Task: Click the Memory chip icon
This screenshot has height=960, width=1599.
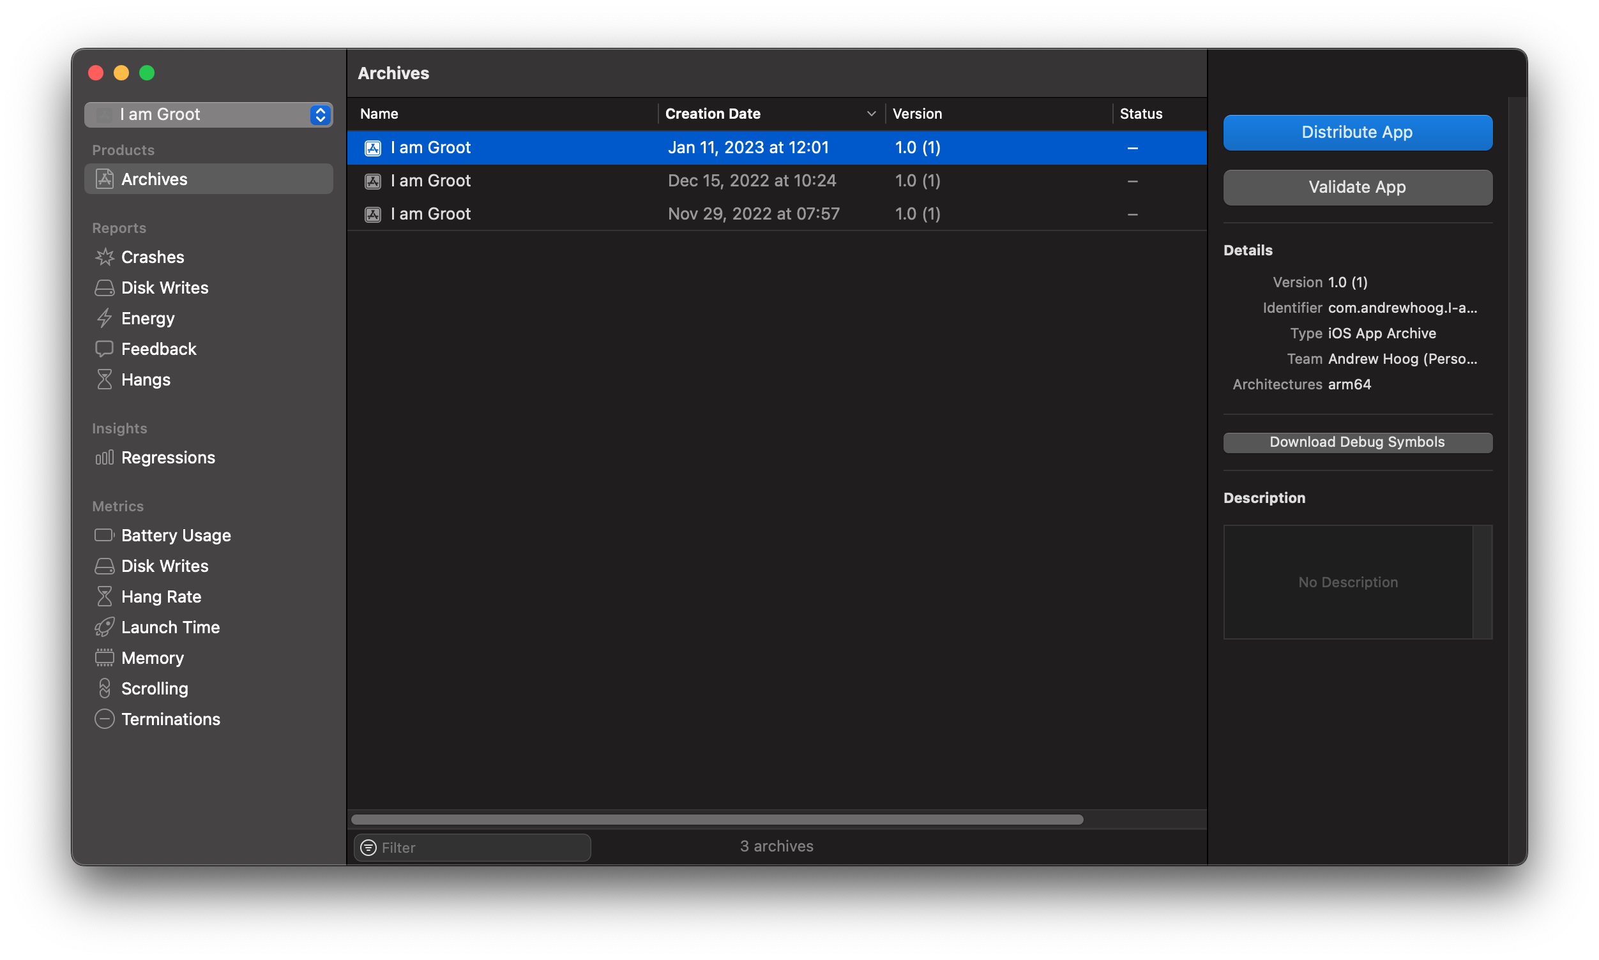Action: pyautogui.click(x=104, y=658)
